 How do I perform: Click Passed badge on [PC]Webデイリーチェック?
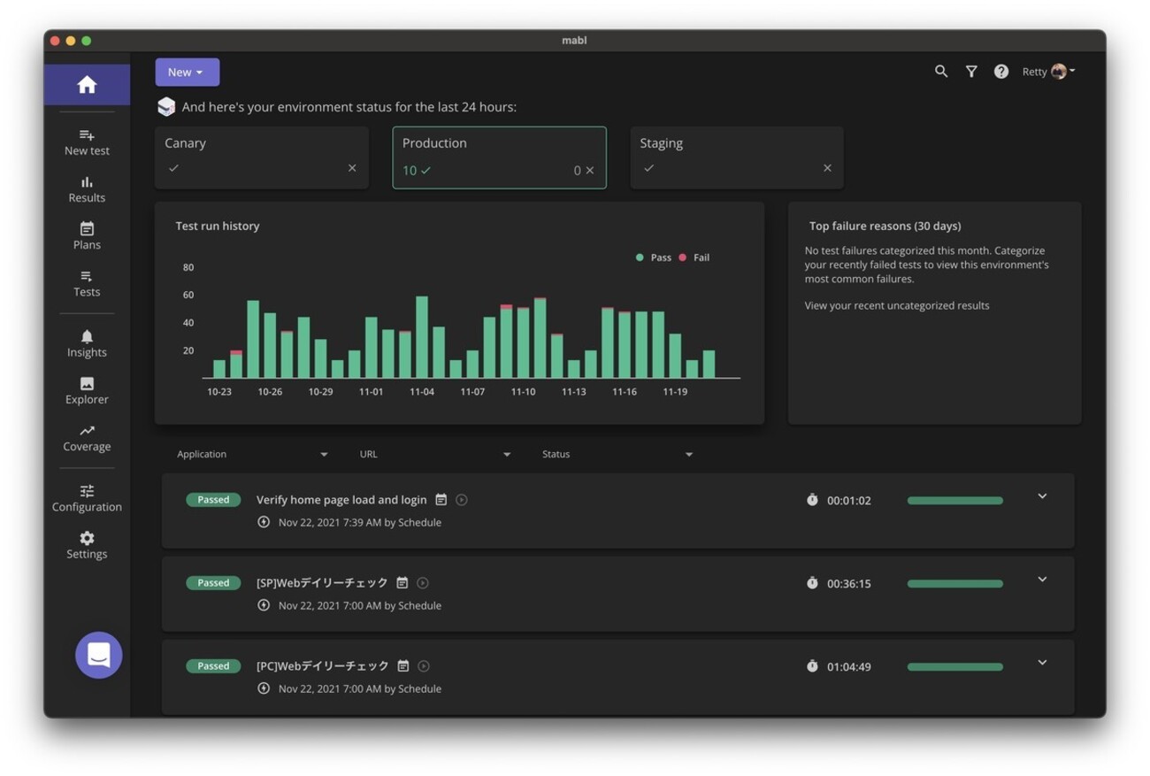[213, 666]
